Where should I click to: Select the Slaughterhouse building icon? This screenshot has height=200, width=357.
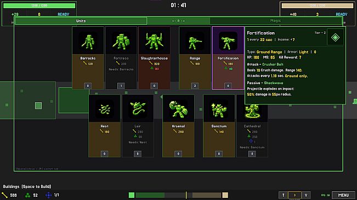click(x=154, y=42)
